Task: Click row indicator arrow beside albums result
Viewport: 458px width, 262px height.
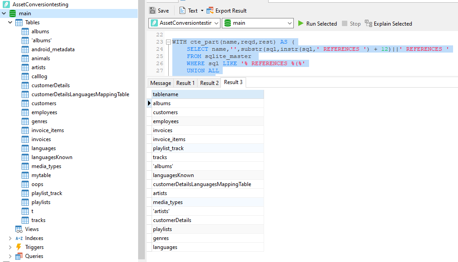Action: coord(149,103)
